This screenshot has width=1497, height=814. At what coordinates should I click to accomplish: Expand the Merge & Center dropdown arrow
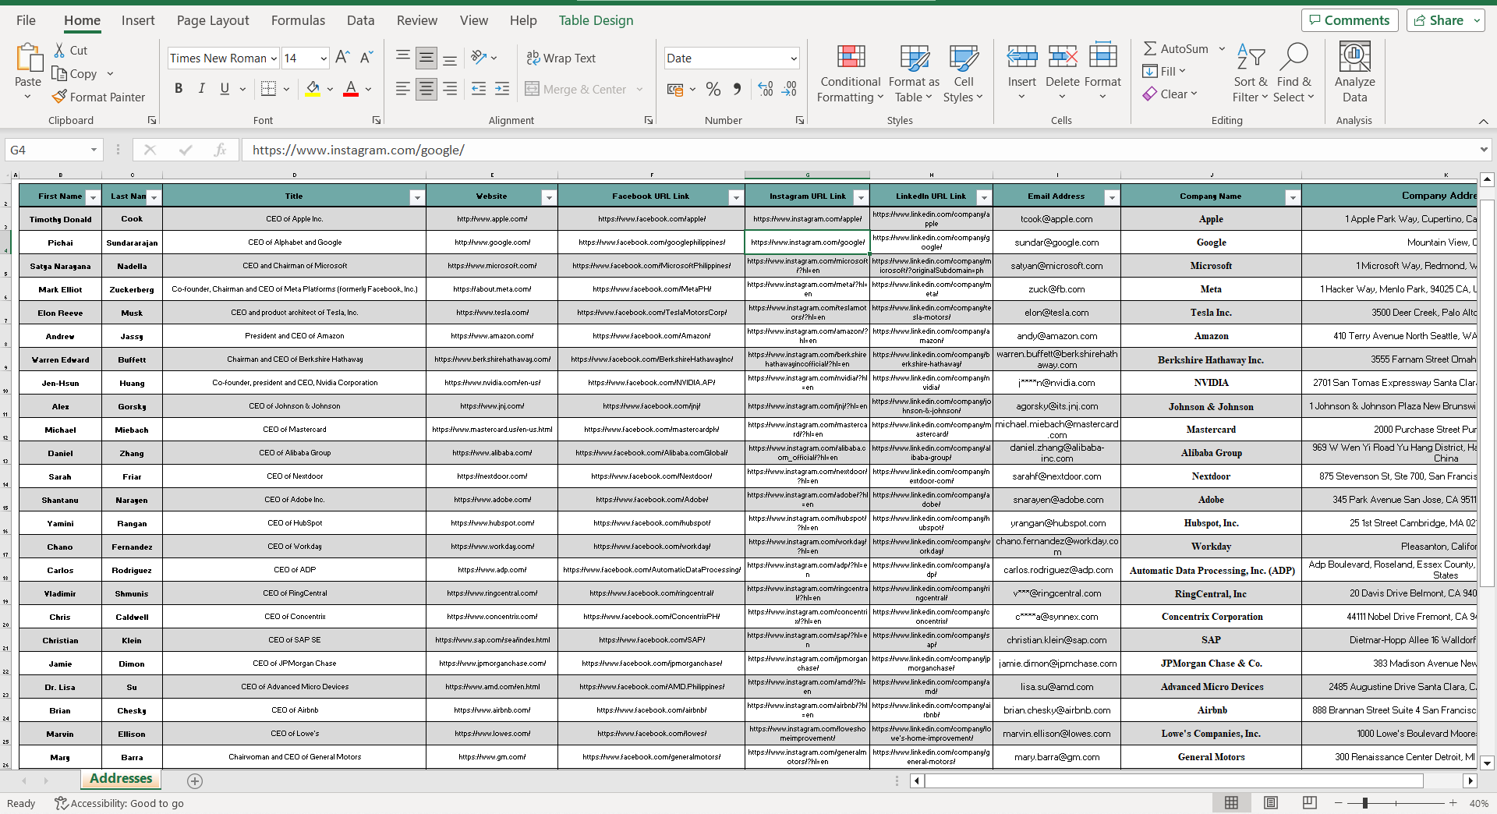tap(639, 90)
